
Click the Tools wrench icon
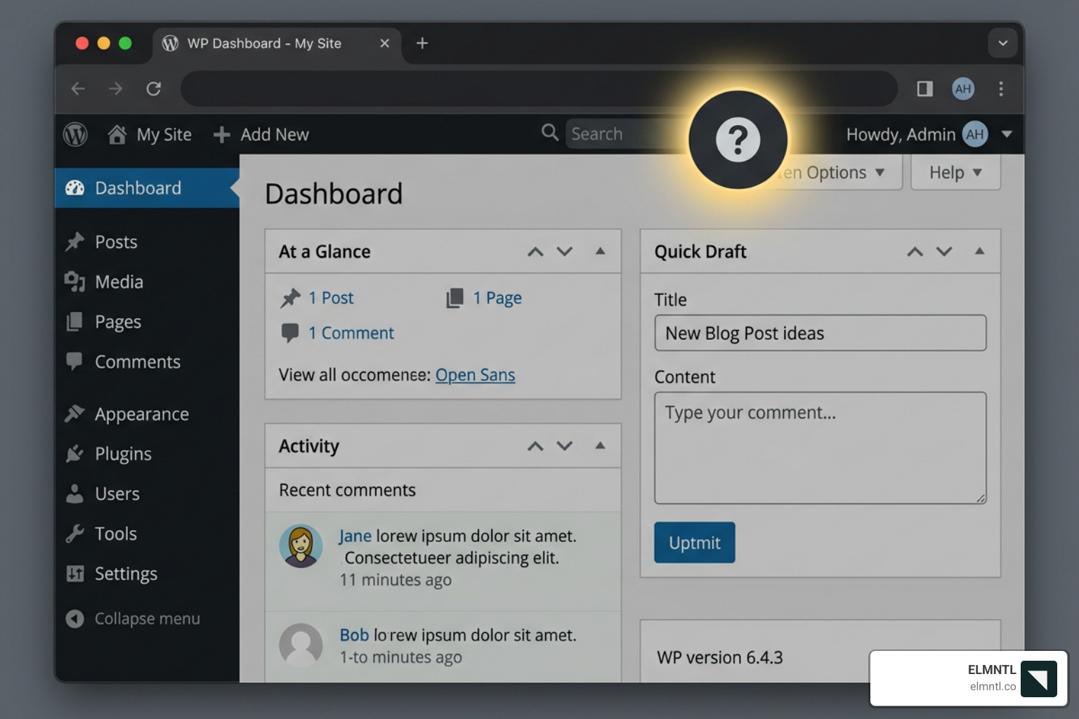pos(74,534)
